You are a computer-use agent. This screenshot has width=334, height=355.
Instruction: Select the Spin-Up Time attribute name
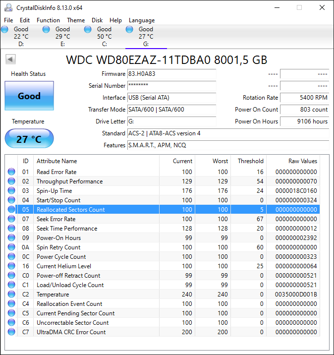click(55, 191)
